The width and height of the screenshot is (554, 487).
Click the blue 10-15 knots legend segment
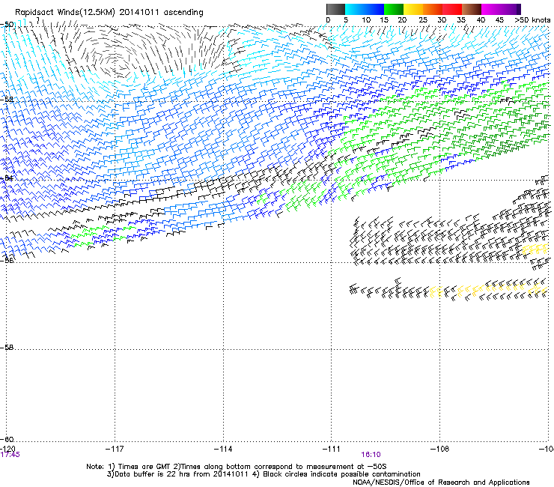pyautogui.click(x=374, y=9)
